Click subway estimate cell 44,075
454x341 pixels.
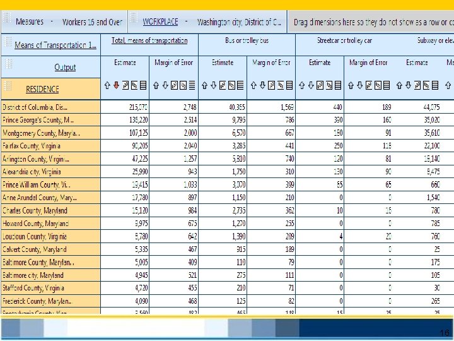[417, 107]
